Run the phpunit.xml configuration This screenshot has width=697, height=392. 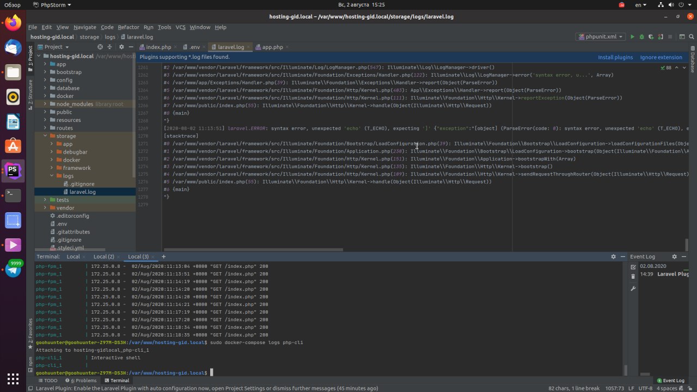pos(632,37)
